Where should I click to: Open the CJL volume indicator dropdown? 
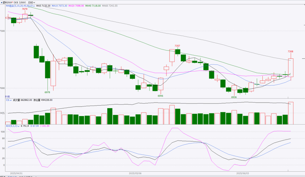[x=9, y=100]
